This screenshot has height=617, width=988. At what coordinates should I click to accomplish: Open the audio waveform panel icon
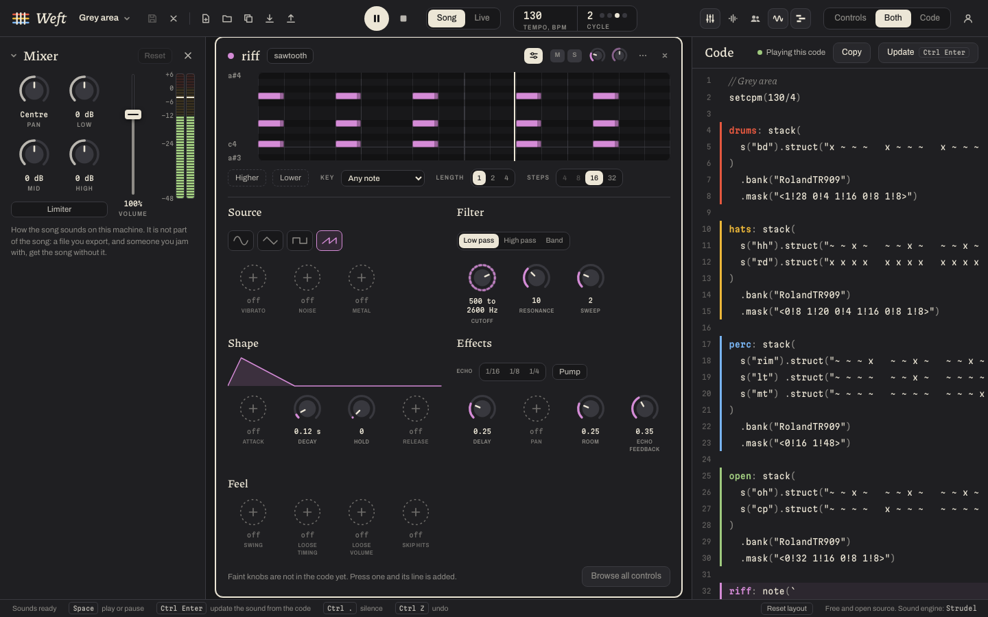coord(733,19)
